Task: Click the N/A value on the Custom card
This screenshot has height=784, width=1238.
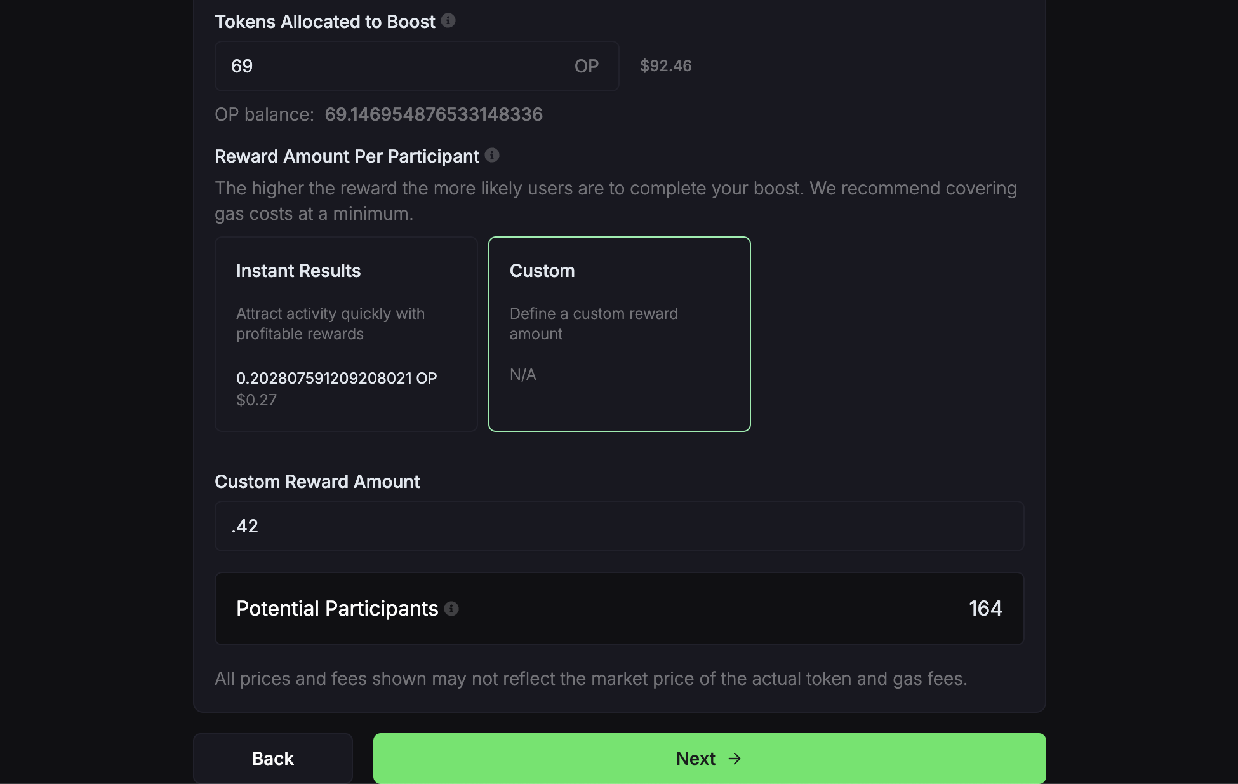Action: [x=522, y=374]
